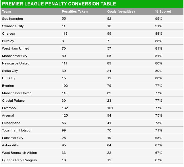Click Manchester City's 65 goals cell
184x167 pixels.
pos(109,56)
